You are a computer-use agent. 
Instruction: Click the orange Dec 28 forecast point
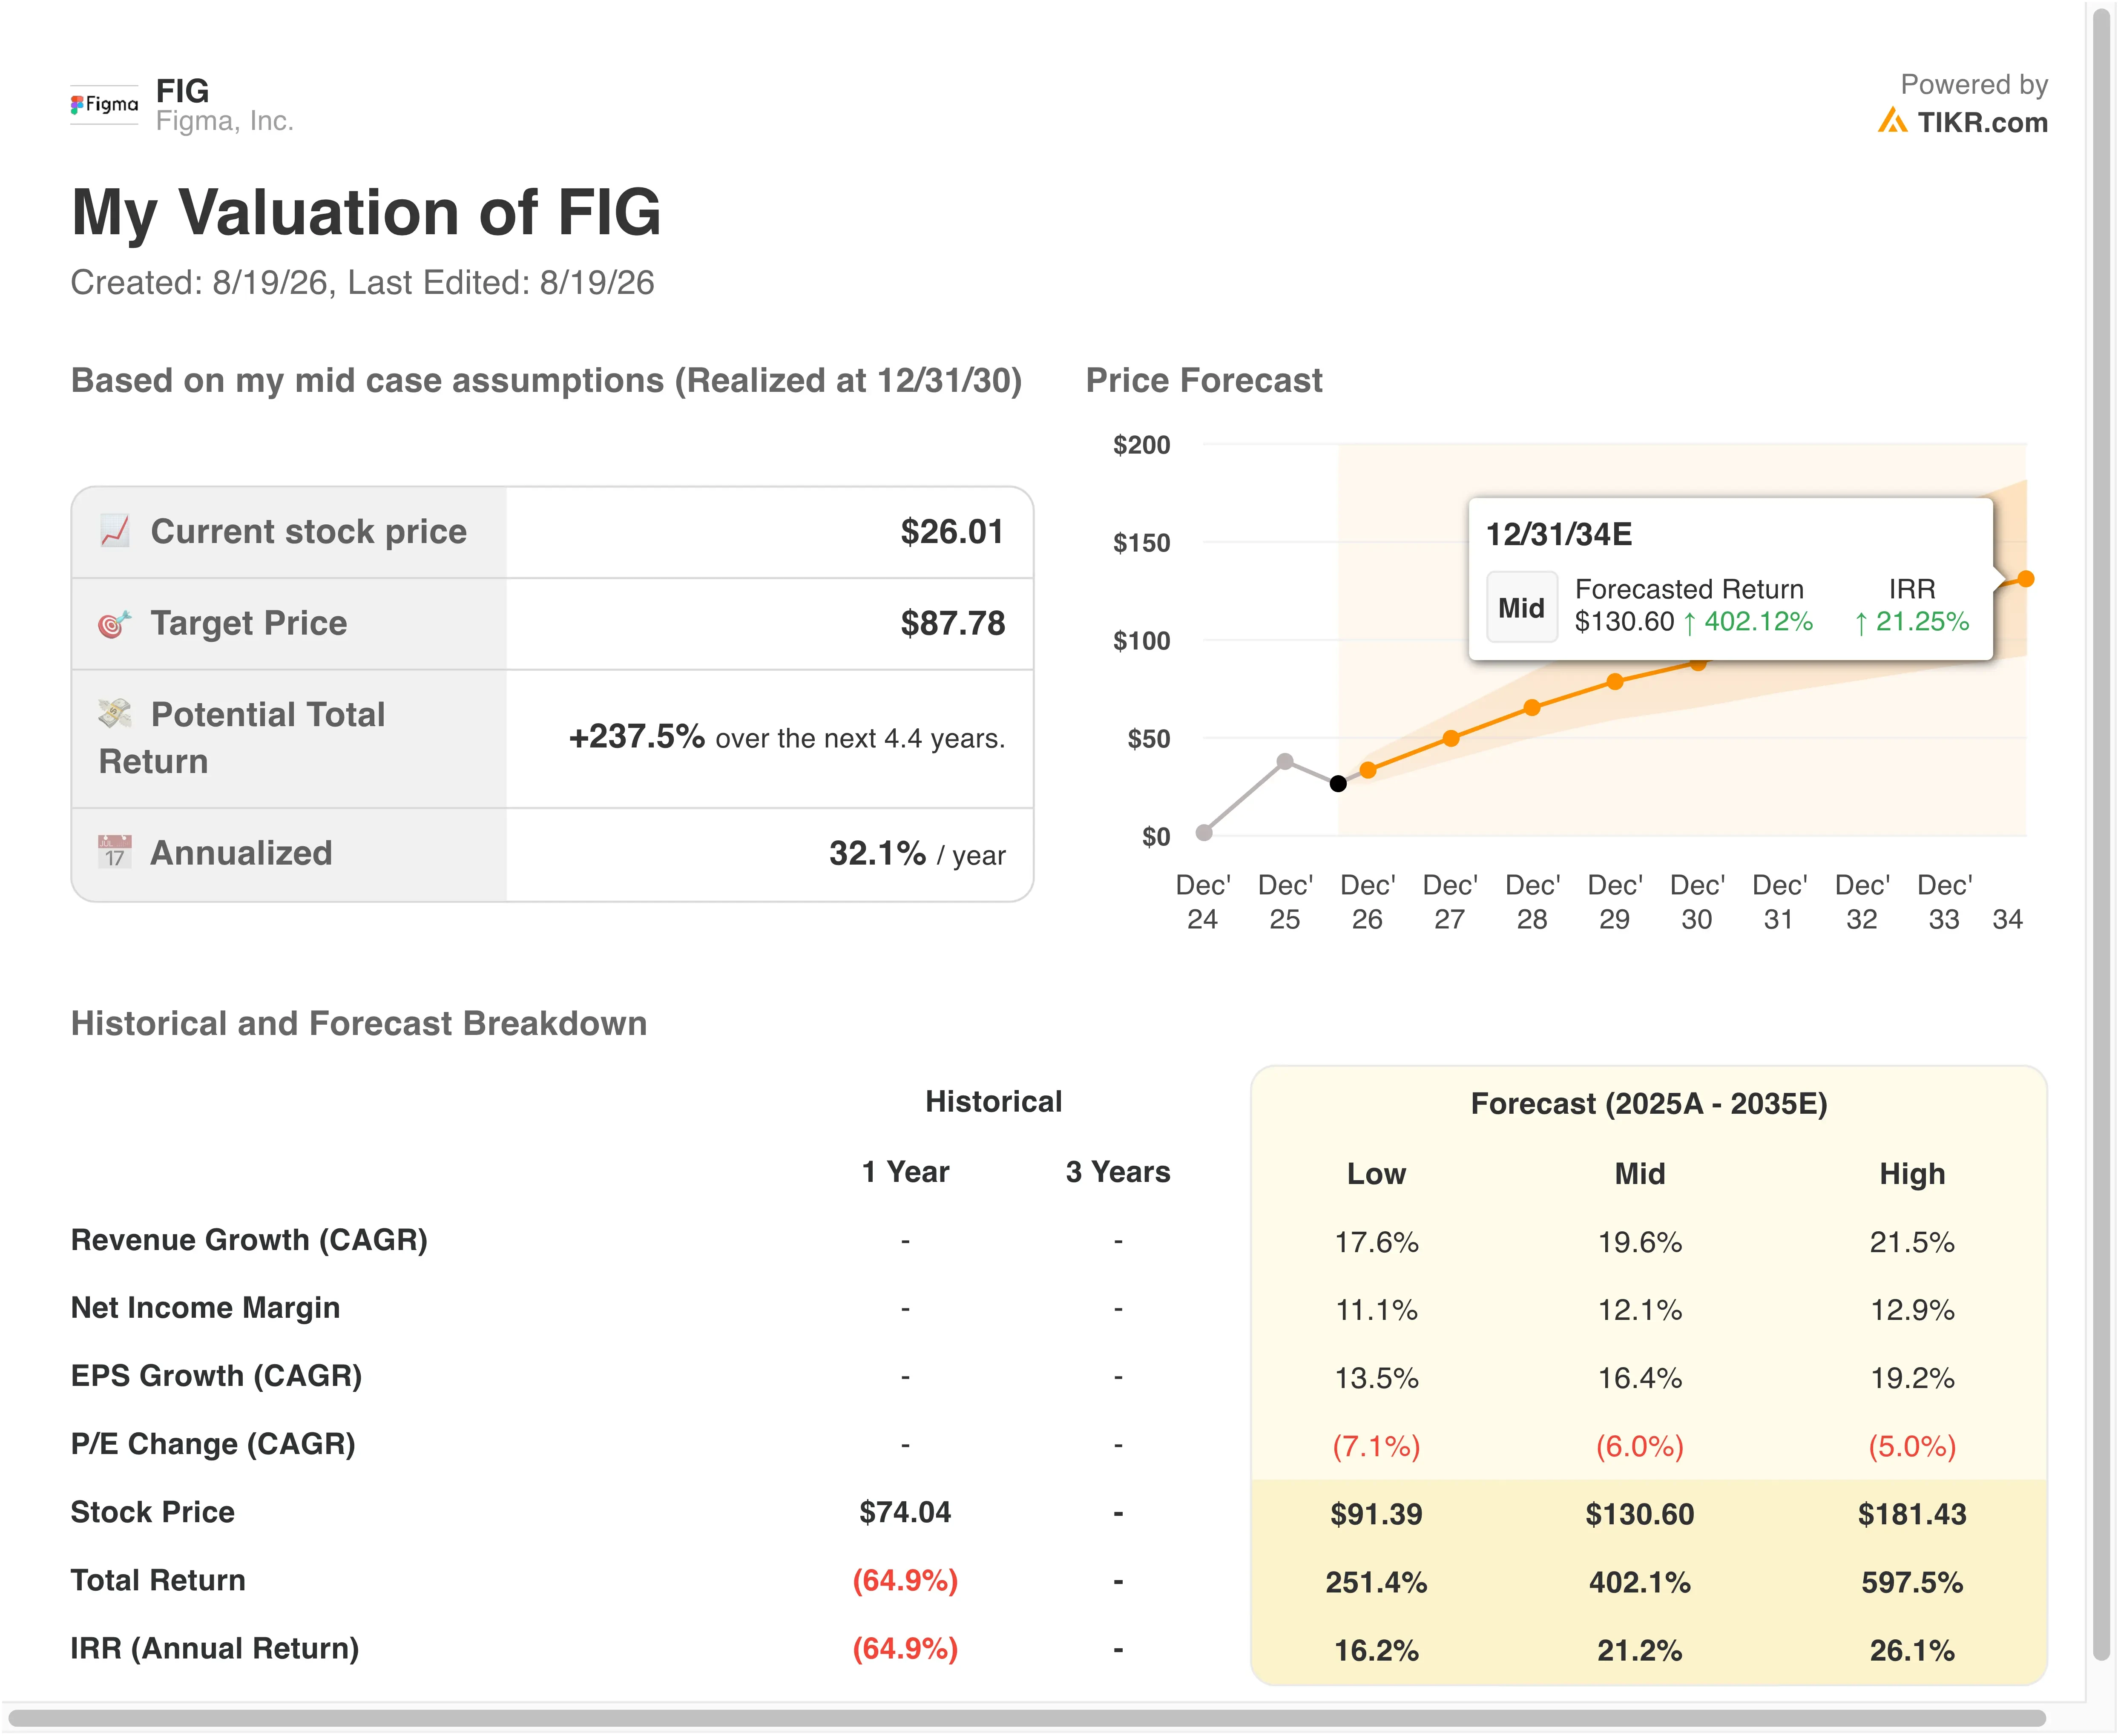point(1532,708)
